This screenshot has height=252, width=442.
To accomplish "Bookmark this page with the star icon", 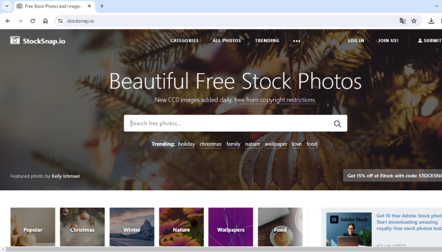I will point(414,21).
